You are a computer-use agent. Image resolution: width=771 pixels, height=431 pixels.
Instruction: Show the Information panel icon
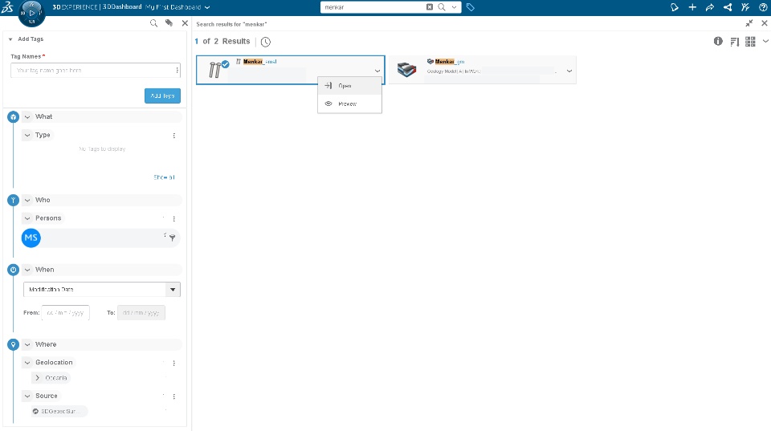click(718, 41)
